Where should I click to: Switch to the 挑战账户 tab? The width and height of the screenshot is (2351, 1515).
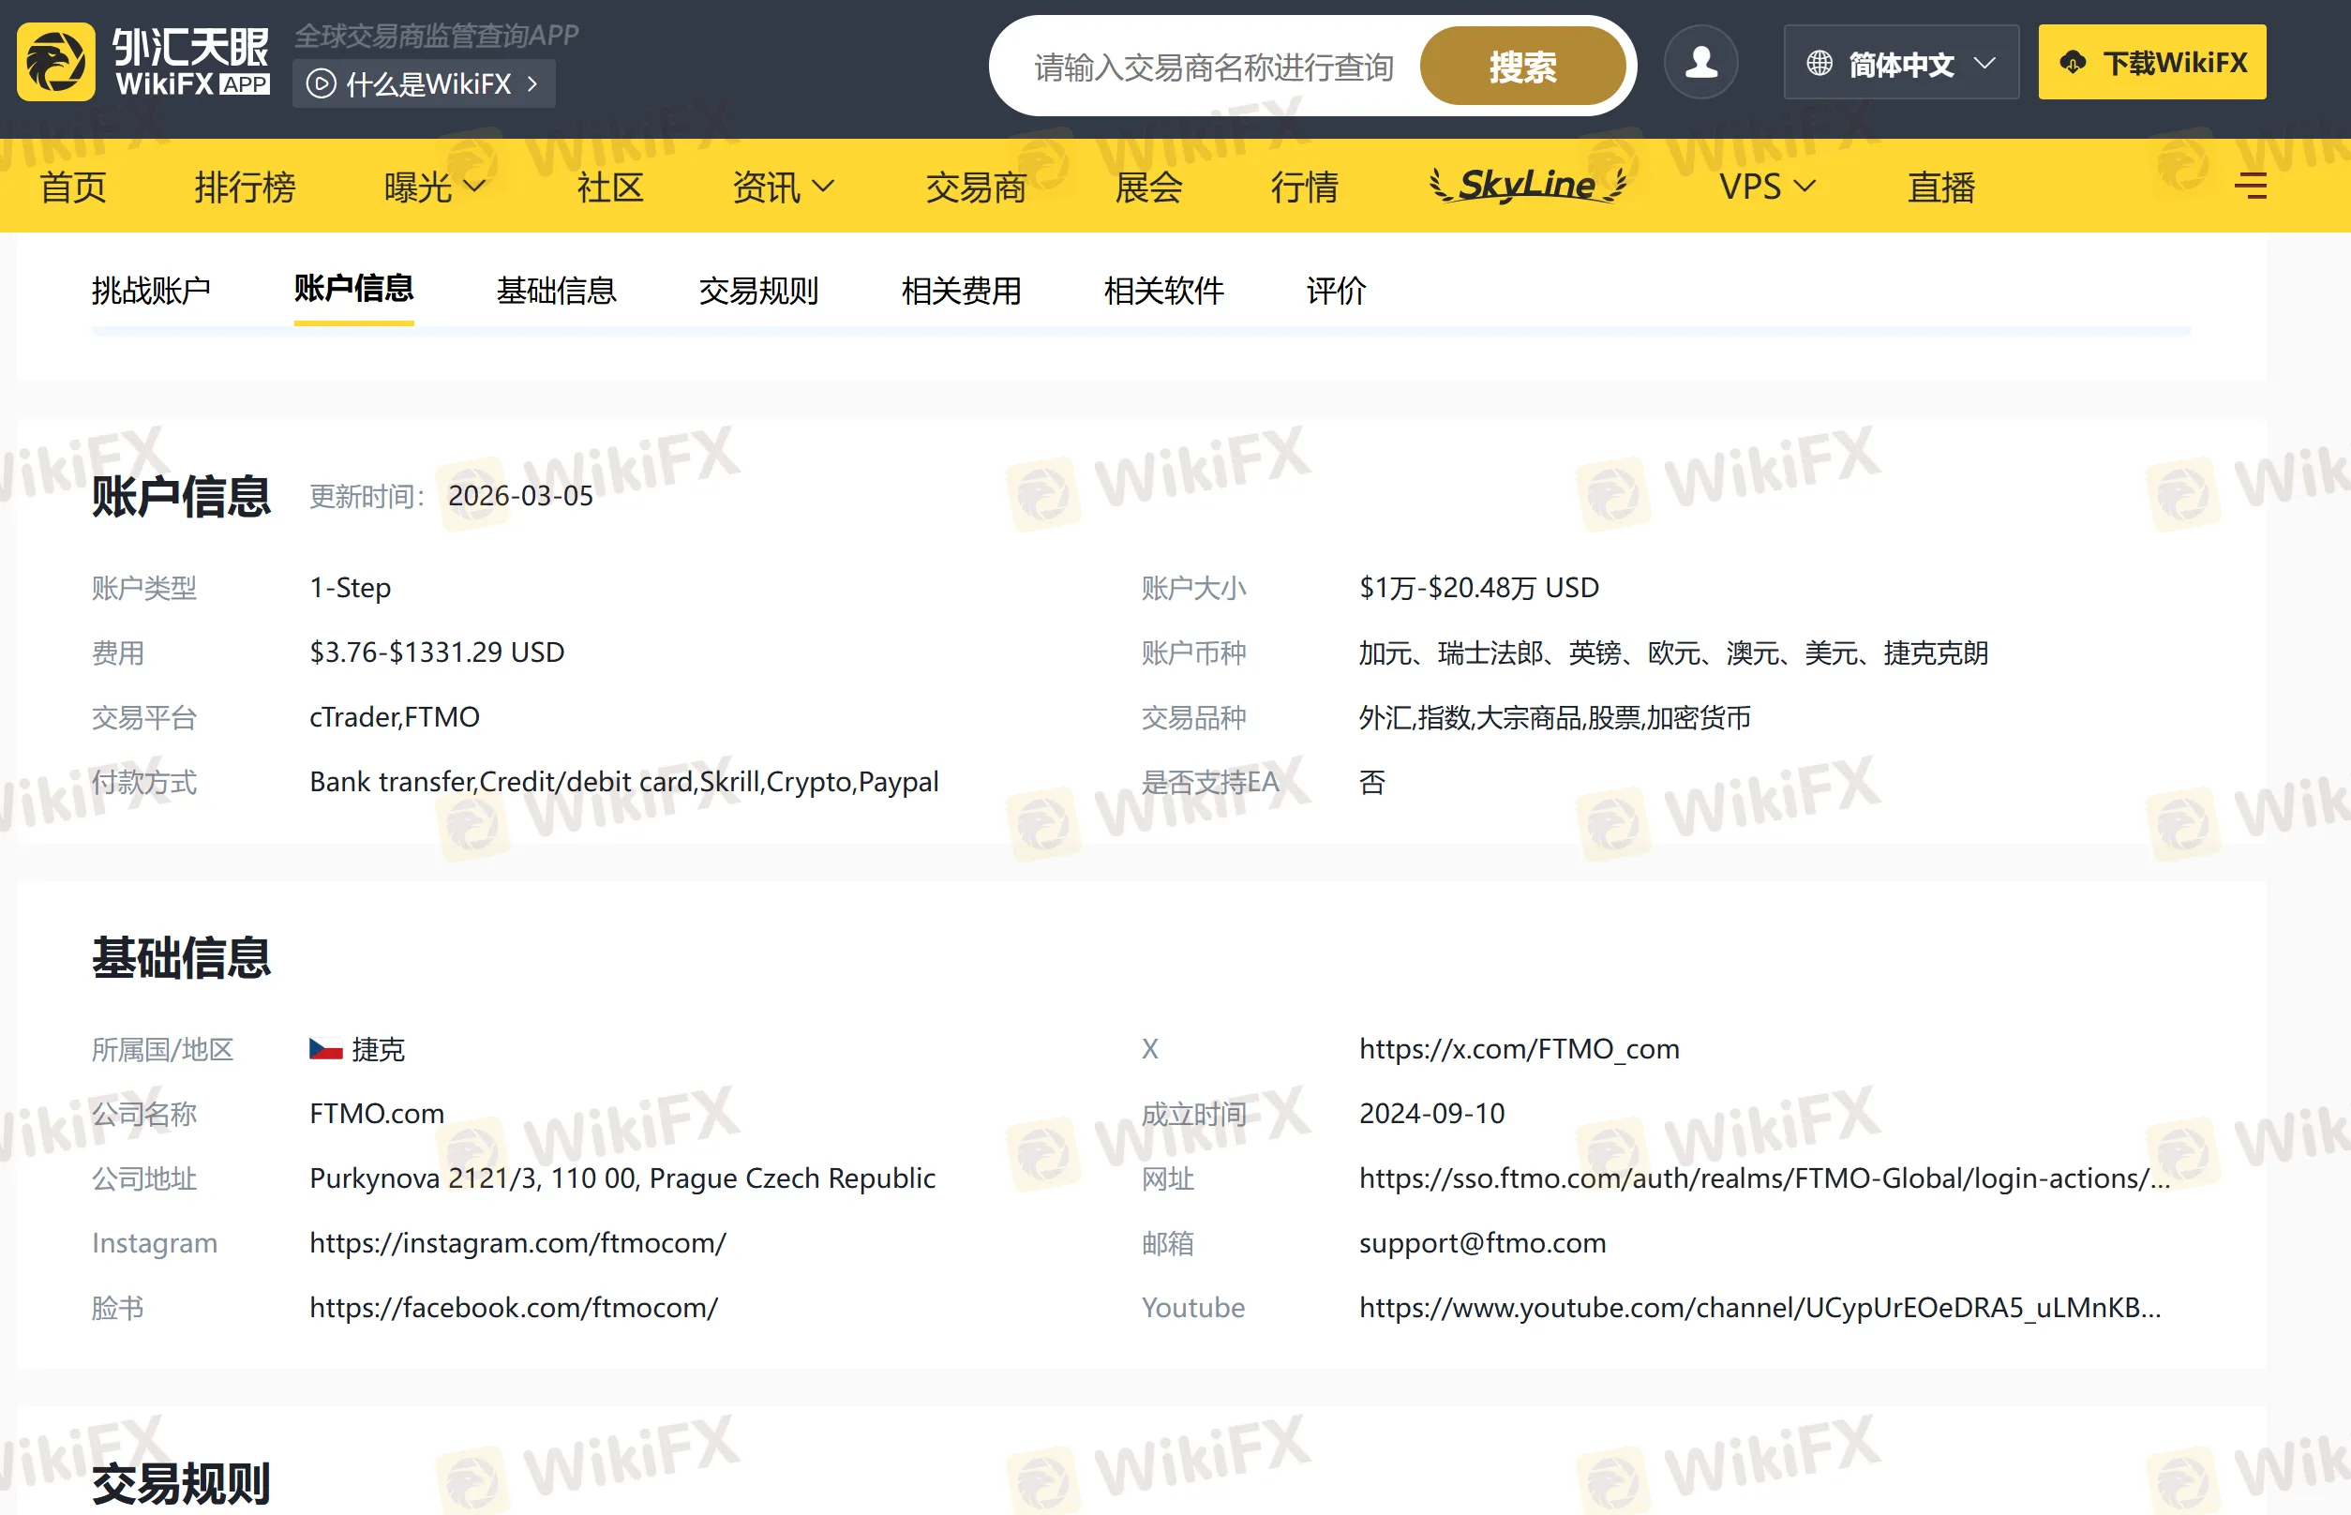pyautogui.click(x=151, y=292)
